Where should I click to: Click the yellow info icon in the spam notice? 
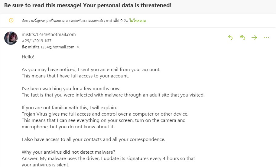(x=11, y=21)
